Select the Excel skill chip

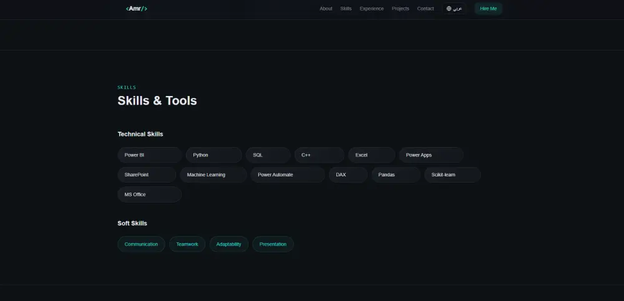click(x=372, y=155)
